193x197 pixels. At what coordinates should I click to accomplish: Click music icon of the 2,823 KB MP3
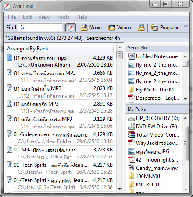tap(10, 88)
